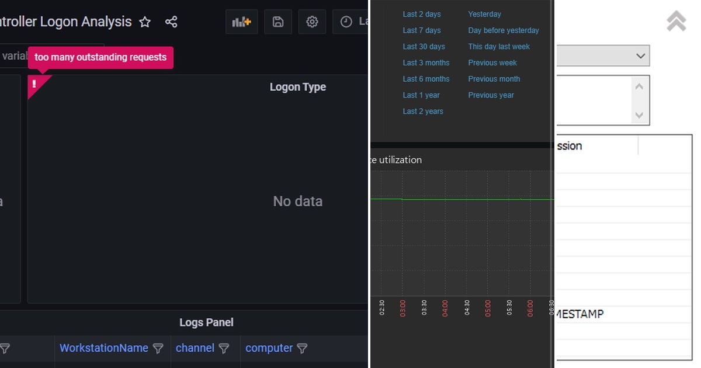
Task: Collapse the panel with the double-chevron arrows
Action: 676,21
